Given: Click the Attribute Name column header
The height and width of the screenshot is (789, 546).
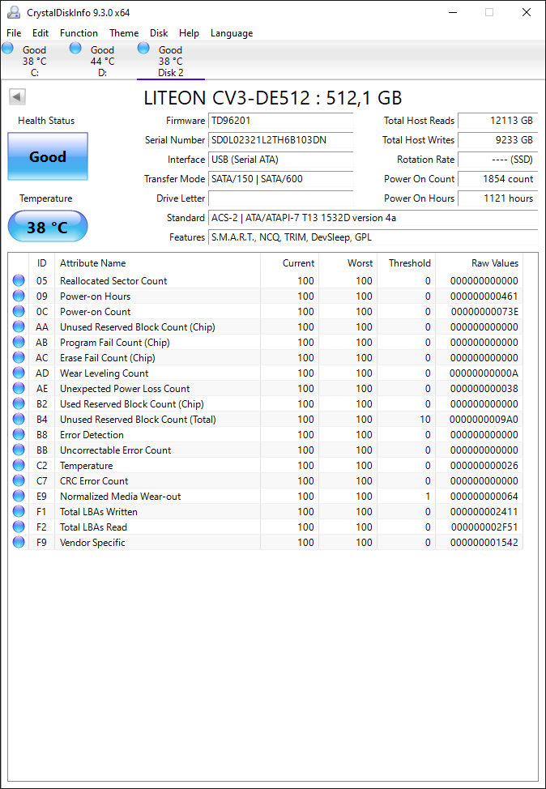Looking at the screenshot, I should (157, 263).
